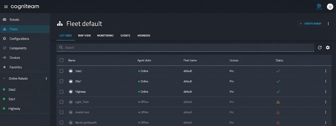Click the Fleets sidebar icon

[x=5, y=29]
